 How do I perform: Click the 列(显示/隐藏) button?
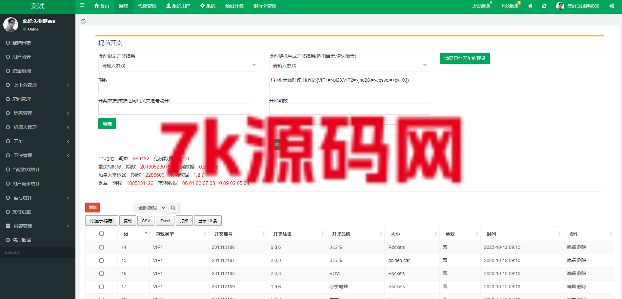pyautogui.click(x=102, y=221)
